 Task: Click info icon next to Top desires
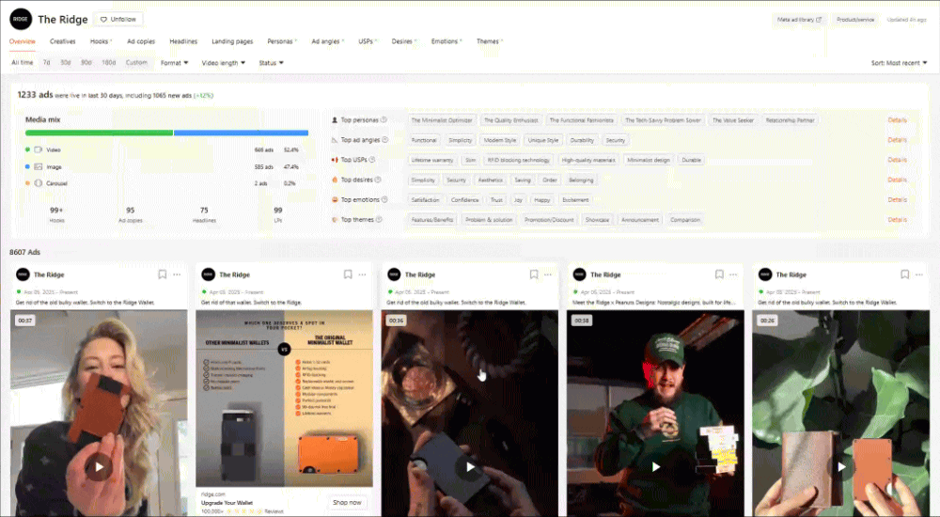coord(378,180)
